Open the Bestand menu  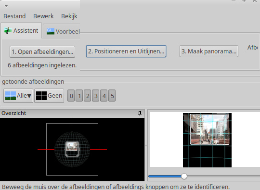click(14, 16)
